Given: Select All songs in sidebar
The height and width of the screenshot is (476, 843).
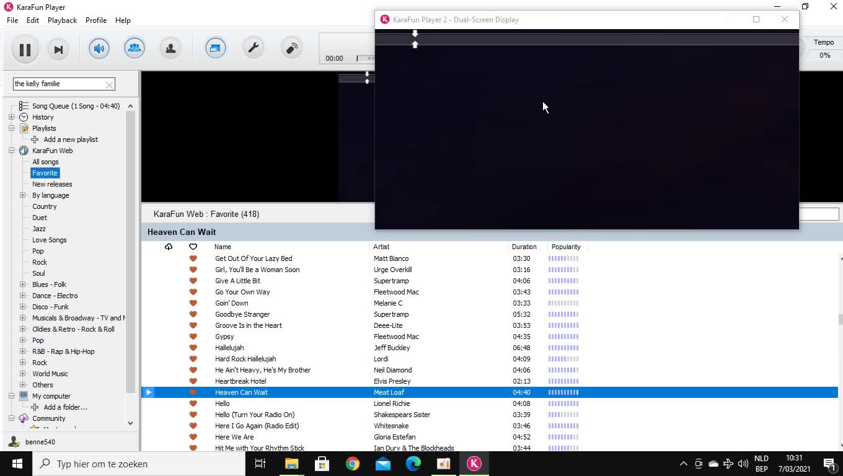Looking at the screenshot, I should [45, 162].
